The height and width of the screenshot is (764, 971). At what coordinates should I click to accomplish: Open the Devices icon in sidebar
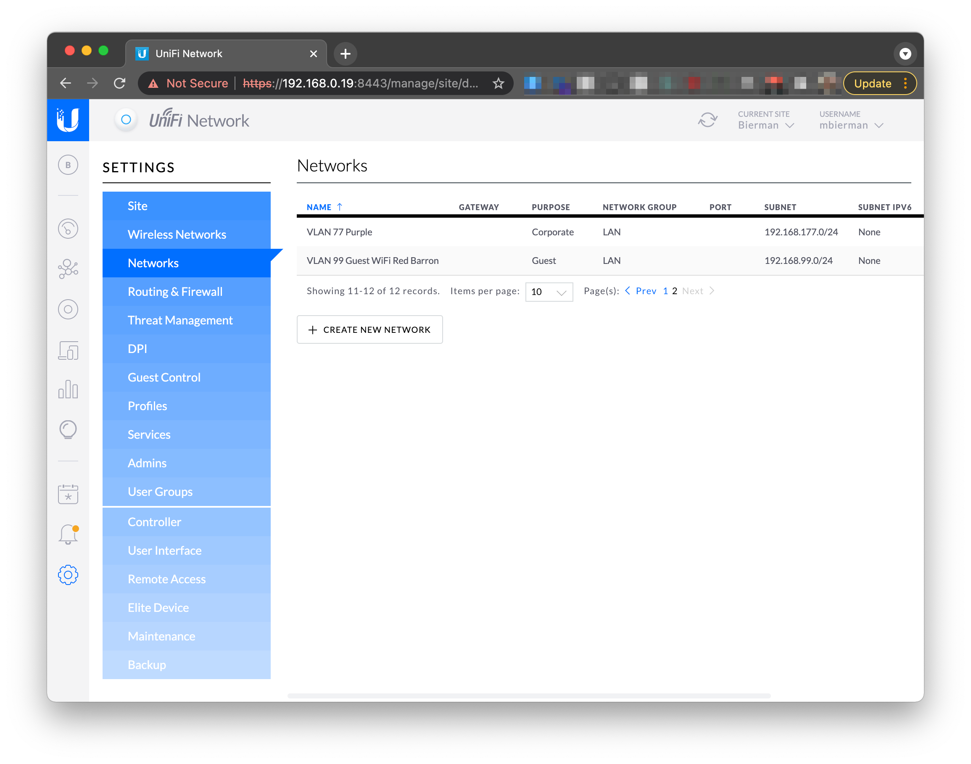[68, 310]
